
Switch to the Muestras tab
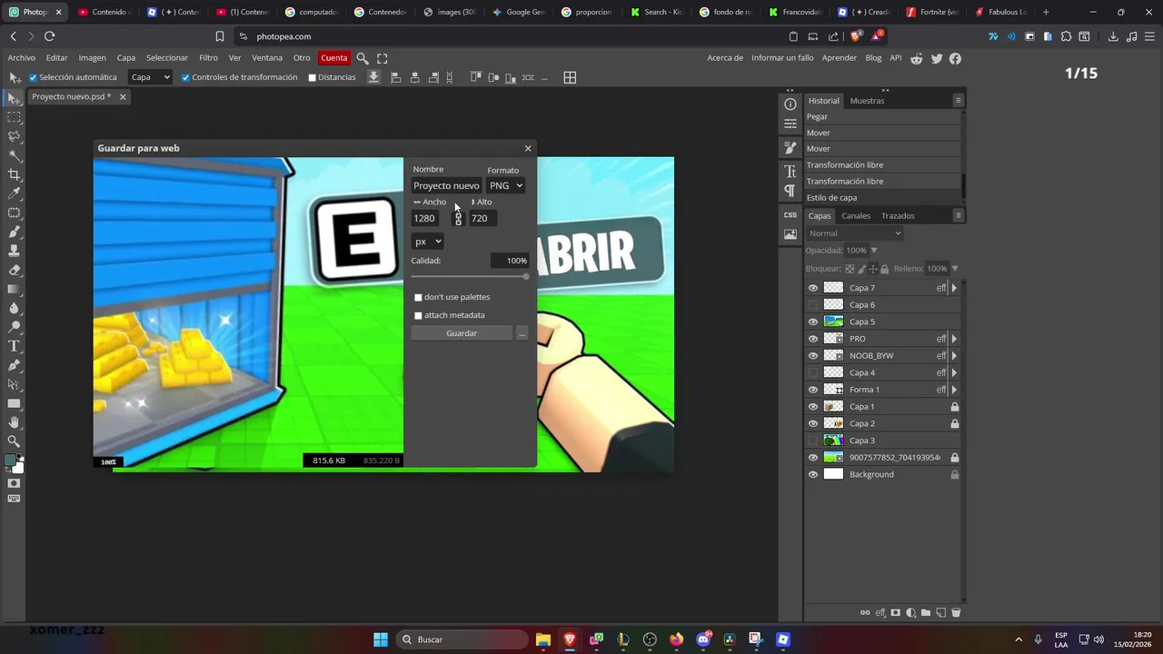(867, 101)
